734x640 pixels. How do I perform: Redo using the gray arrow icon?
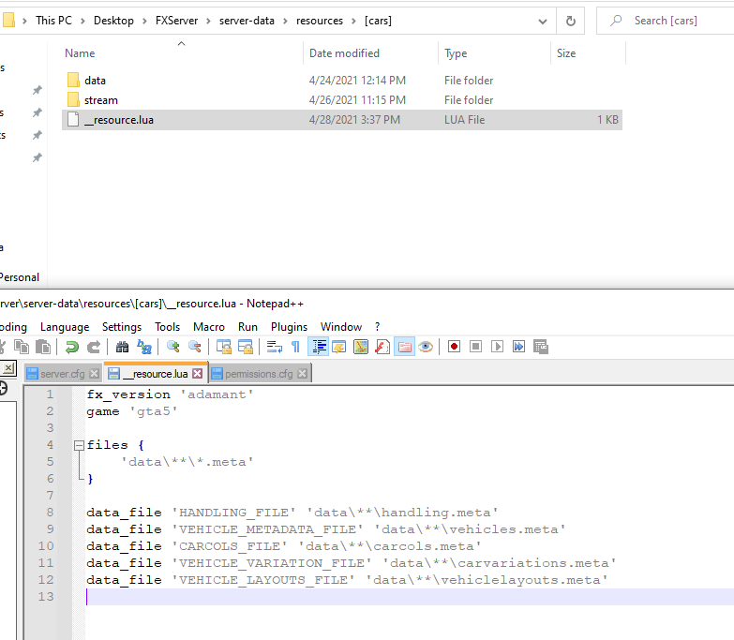pyautogui.click(x=94, y=347)
